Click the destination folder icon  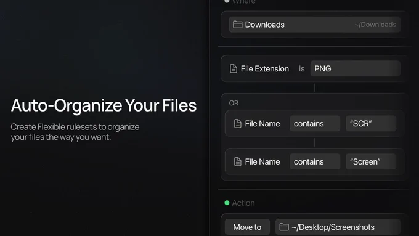tap(284, 227)
